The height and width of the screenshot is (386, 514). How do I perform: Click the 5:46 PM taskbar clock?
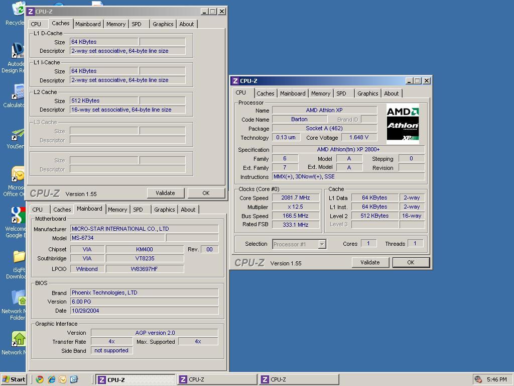[496, 379]
